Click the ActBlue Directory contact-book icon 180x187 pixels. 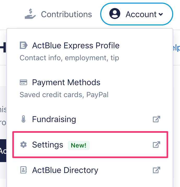click(23, 170)
